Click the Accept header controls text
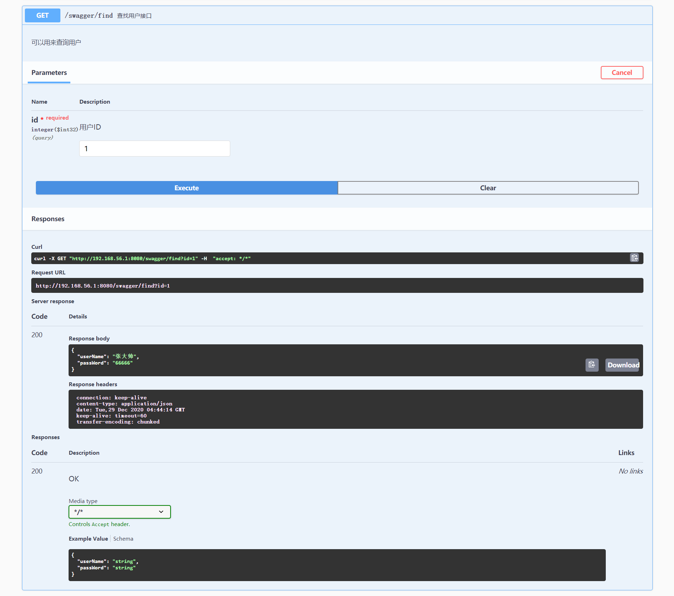Image resolution: width=674 pixels, height=596 pixels. pyautogui.click(x=99, y=524)
